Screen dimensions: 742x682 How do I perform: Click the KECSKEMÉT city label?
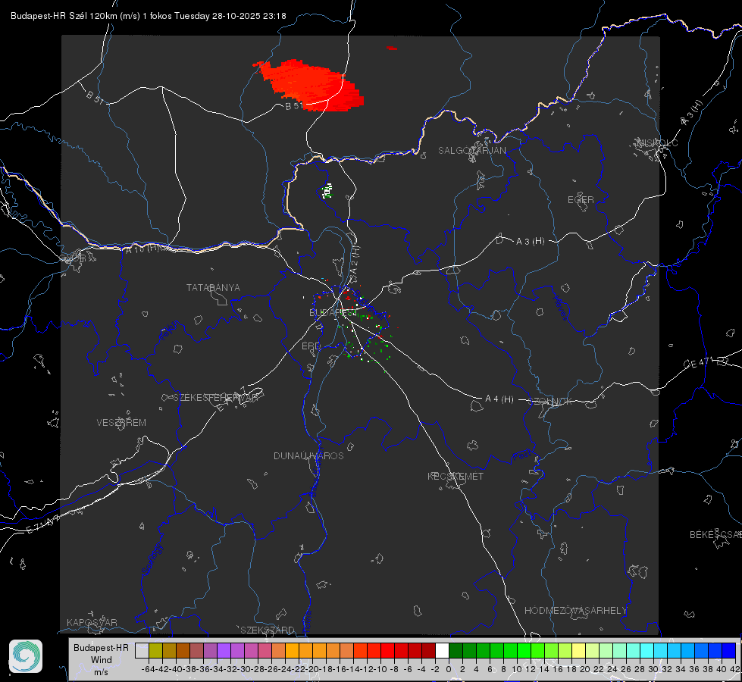pos(456,476)
